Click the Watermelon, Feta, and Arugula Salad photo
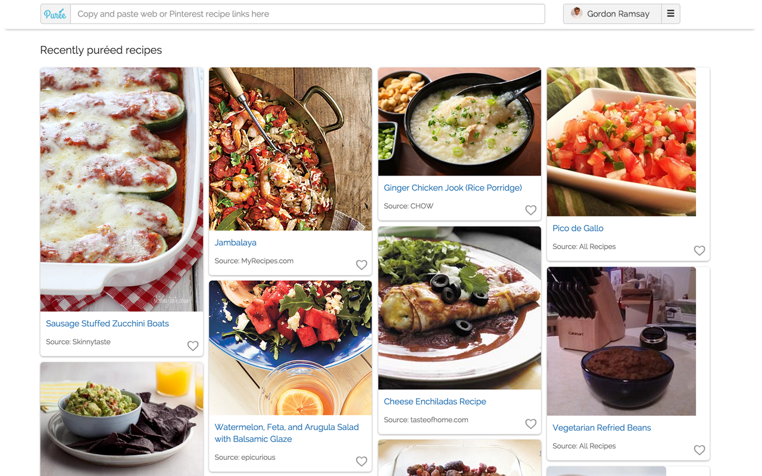Viewport: 762px width, 476px height. [x=291, y=347]
